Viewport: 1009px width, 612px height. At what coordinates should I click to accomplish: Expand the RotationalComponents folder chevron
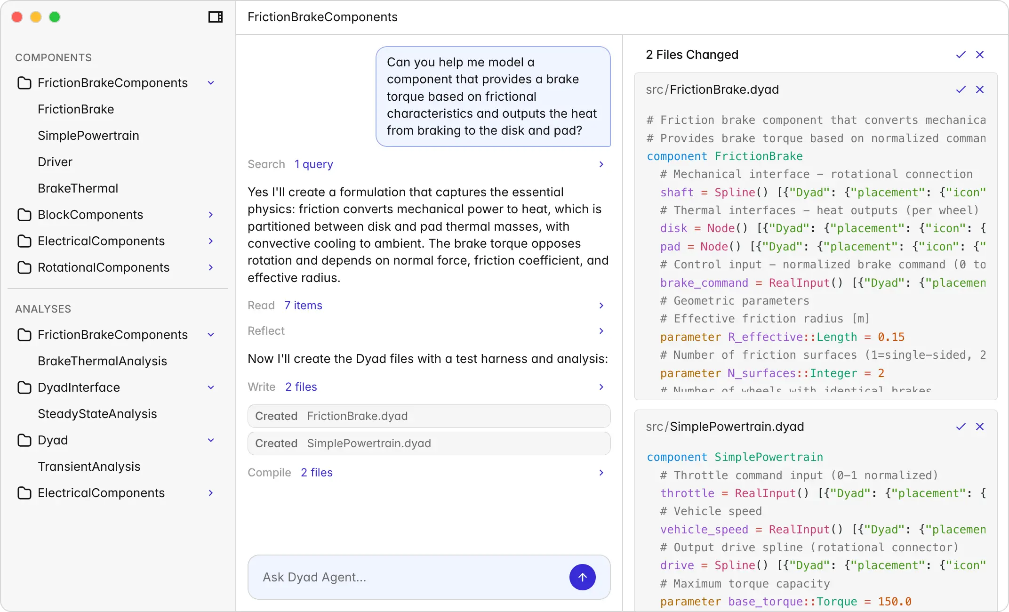pos(211,267)
